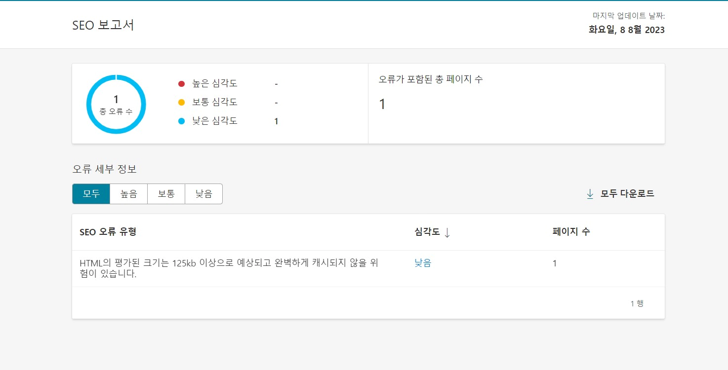Click the blue 낮은 심각도 severity dot
Image resolution: width=728 pixels, height=370 pixels.
coord(181,121)
